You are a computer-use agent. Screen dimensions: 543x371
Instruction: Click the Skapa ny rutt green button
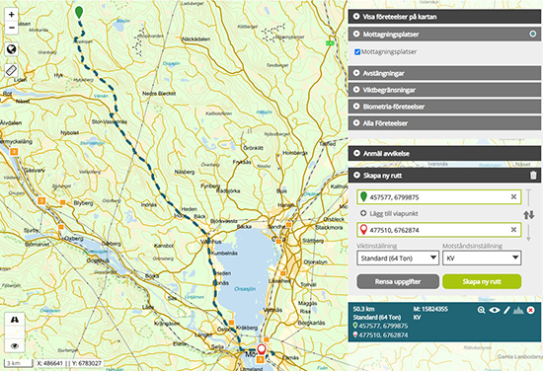482,282
